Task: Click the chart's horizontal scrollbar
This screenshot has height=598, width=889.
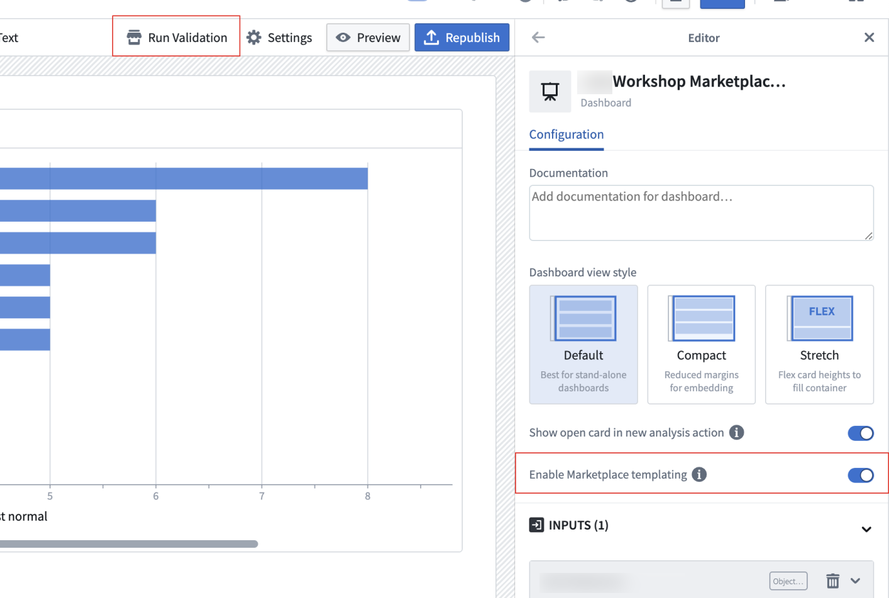Action: (x=129, y=544)
